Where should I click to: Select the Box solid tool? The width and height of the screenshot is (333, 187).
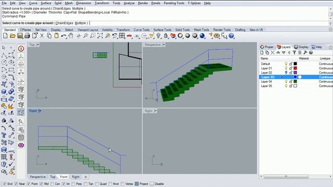tap(4, 91)
